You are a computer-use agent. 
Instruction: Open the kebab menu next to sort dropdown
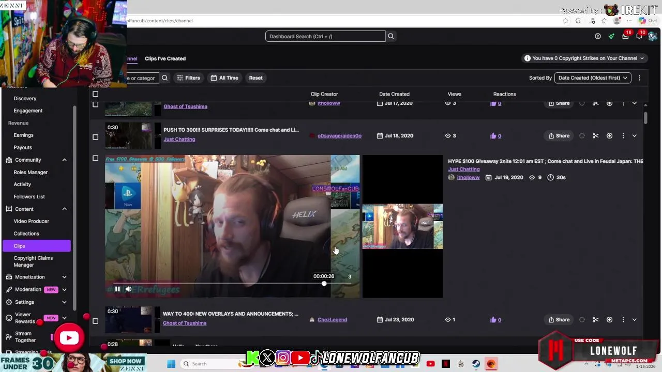[x=639, y=78]
